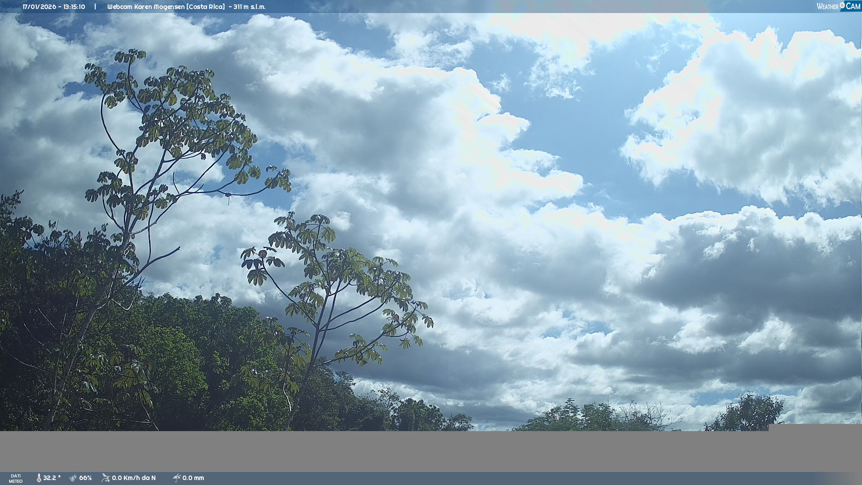Click the 0.0 Km/h da N wind reading
The width and height of the screenshot is (862, 485).
(134, 478)
